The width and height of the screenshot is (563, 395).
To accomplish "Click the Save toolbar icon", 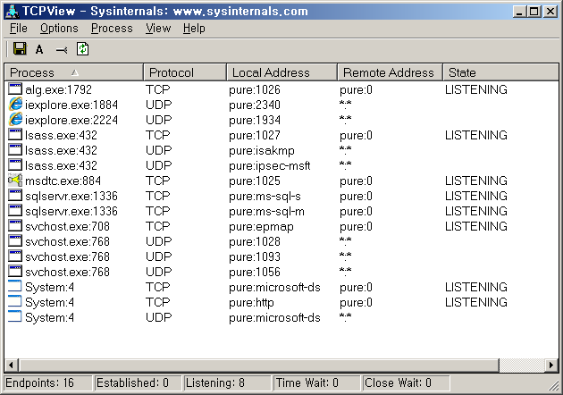I will pos(20,48).
